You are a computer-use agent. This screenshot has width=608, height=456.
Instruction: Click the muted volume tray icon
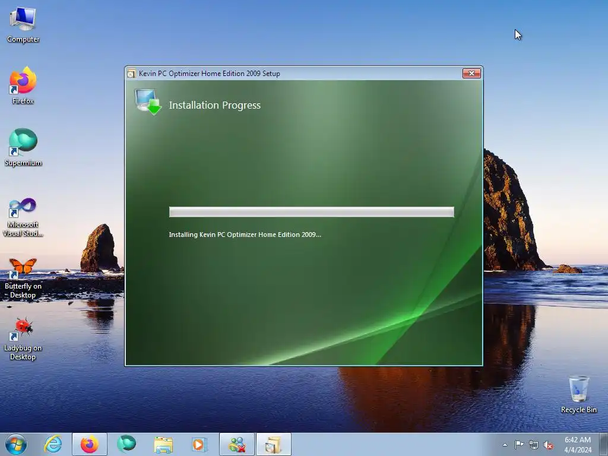[548, 445]
